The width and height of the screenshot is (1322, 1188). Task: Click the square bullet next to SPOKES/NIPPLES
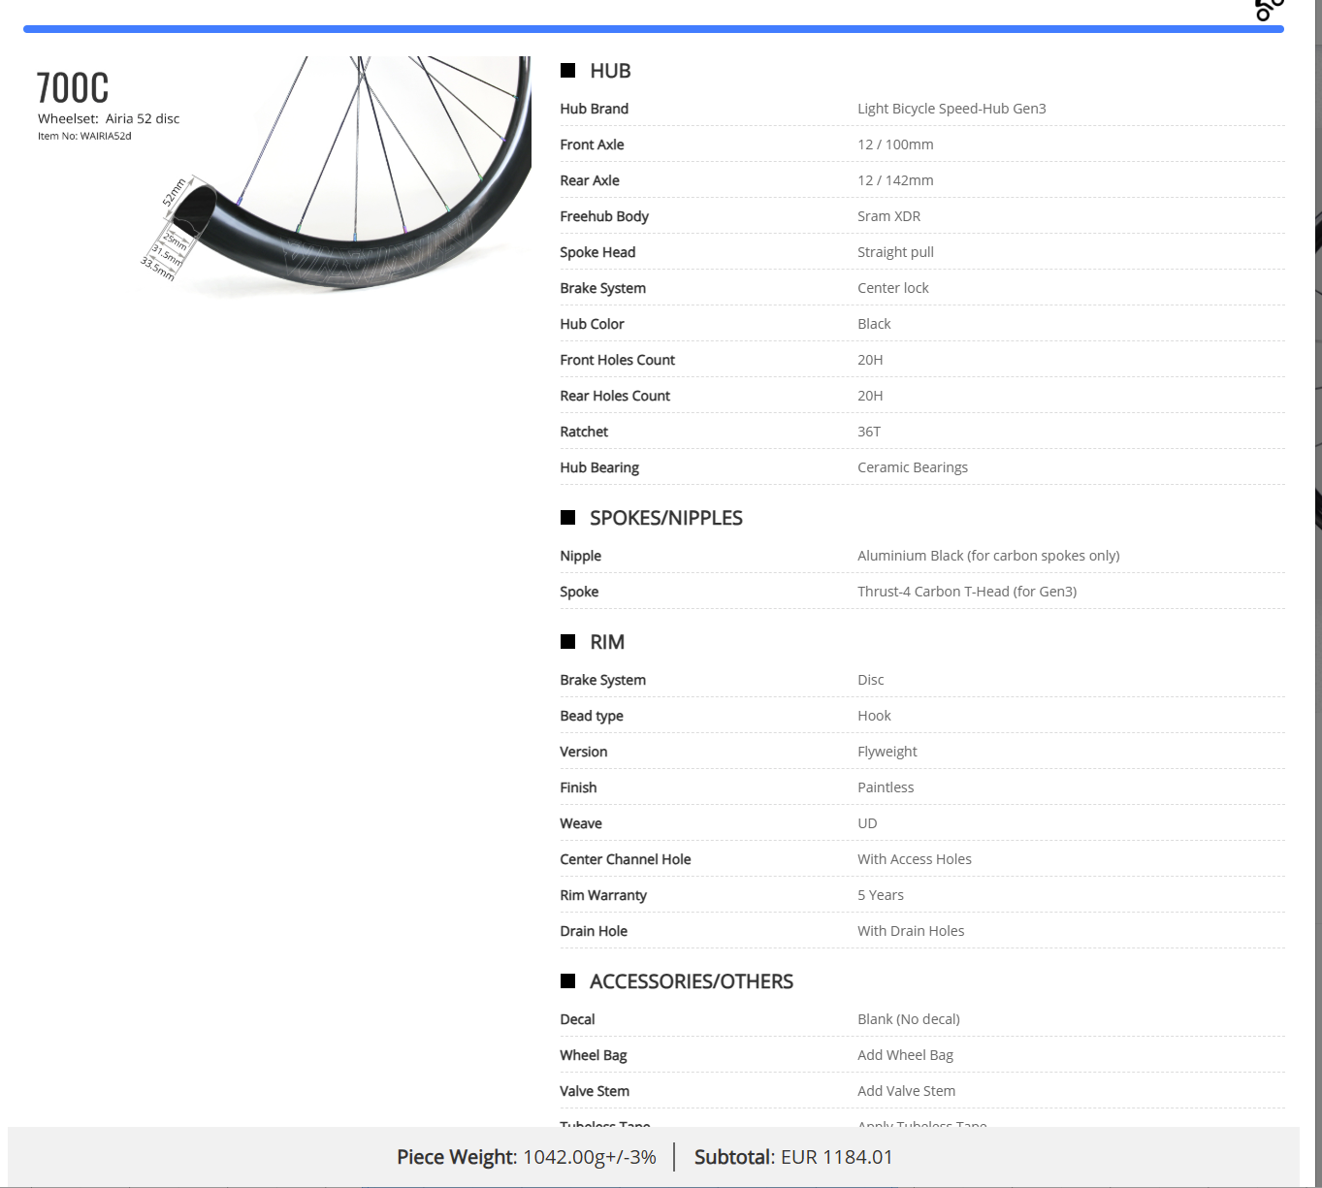(568, 518)
